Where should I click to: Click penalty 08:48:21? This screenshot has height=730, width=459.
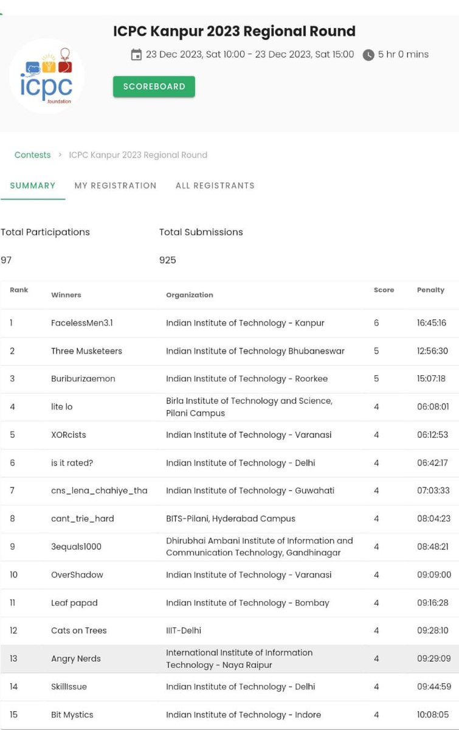(x=432, y=547)
